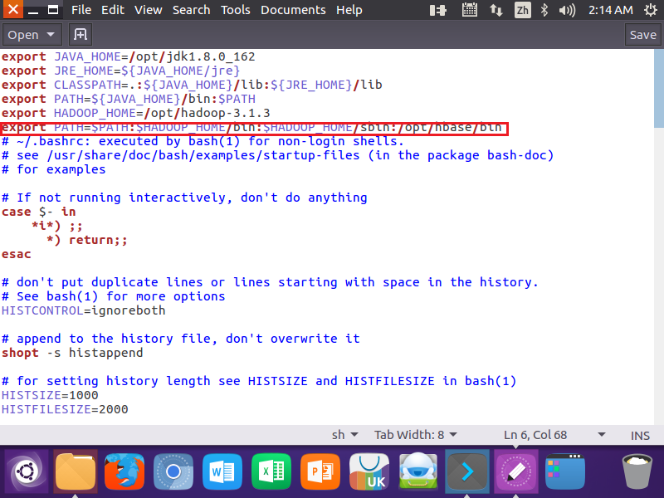Screen dimensions: 664x498
Task: Click the clock showing 2:14 AM
Action: click(610, 10)
